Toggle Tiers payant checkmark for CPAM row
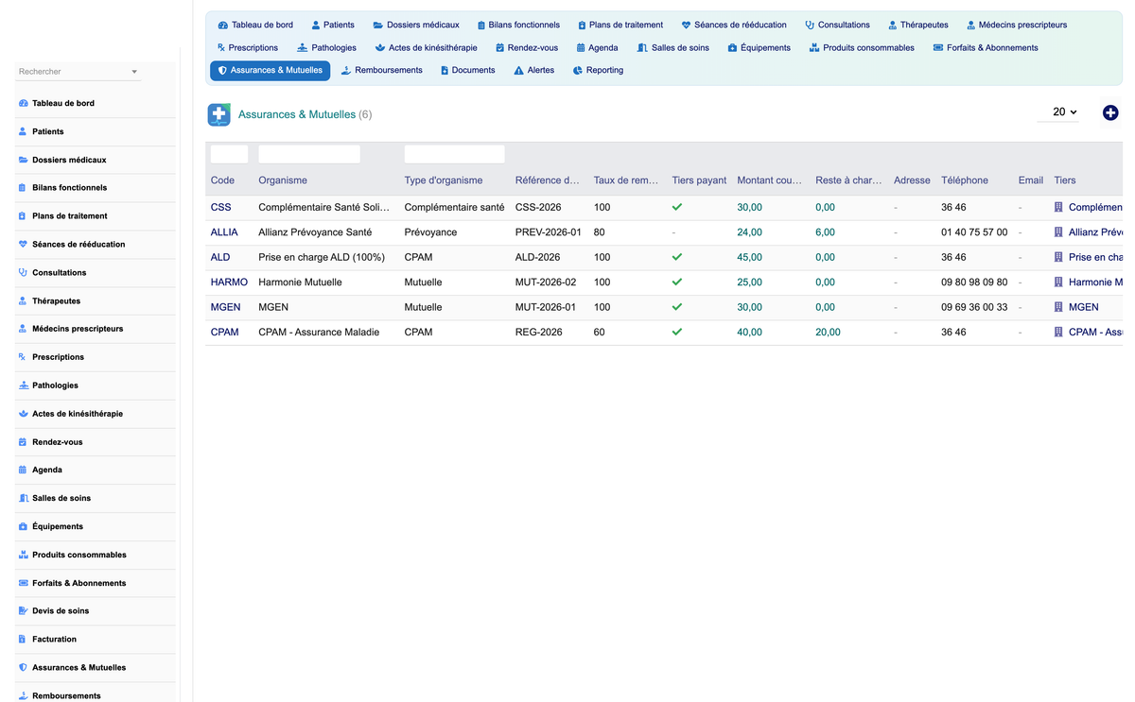Image resolution: width=1135 pixels, height=702 pixels. pyautogui.click(x=676, y=332)
